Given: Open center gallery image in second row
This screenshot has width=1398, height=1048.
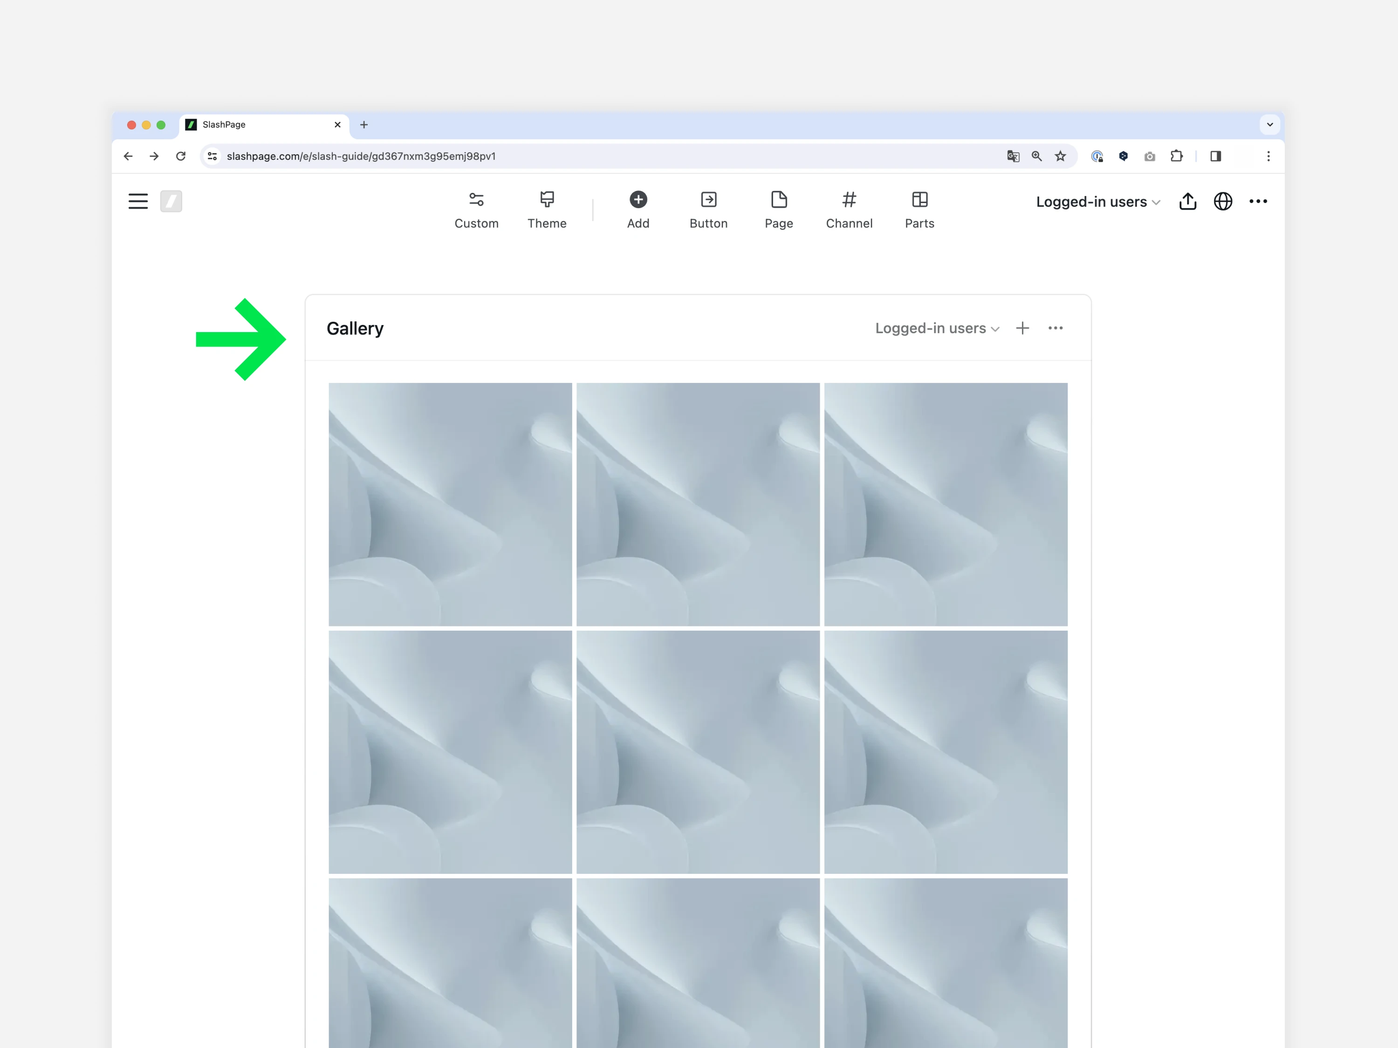Looking at the screenshot, I should [698, 752].
